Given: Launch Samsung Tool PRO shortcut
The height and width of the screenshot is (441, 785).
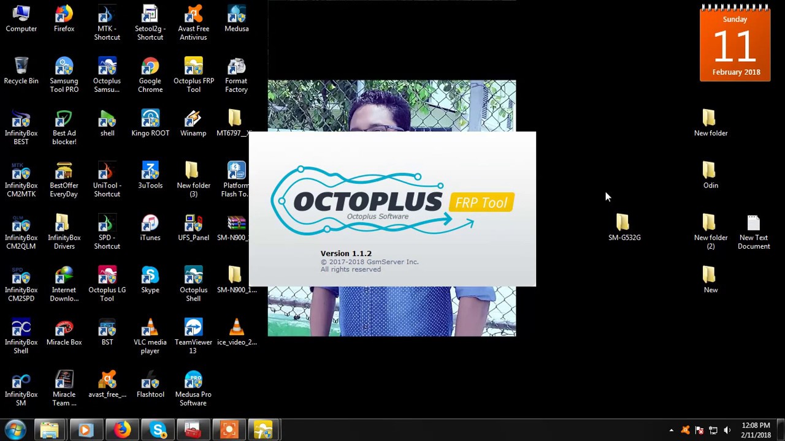Looking at the screenshot, I should (x=64, y=76).
